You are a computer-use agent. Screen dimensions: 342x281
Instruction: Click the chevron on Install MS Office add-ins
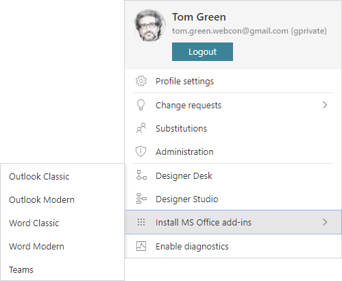(325, 222)
